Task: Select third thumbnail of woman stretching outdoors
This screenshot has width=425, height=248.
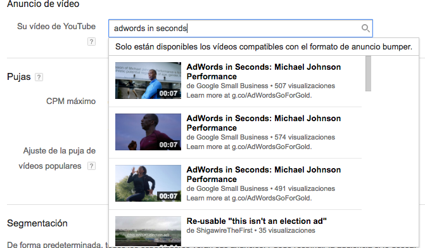Action: click(x=148, y=183)
